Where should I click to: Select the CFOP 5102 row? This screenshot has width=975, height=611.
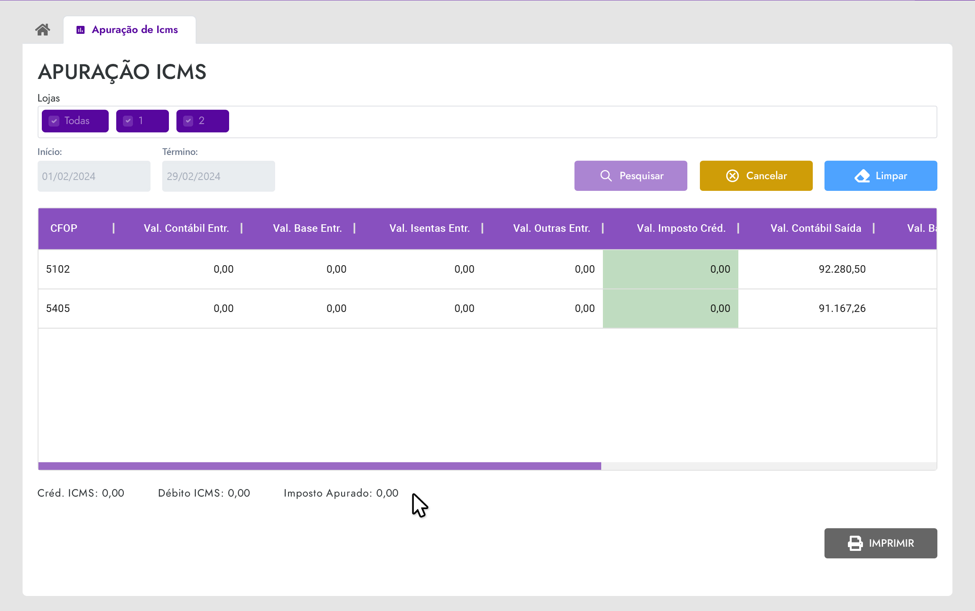tap(58, 269)
